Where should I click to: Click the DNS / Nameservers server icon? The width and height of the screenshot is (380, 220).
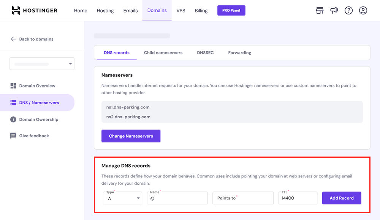pyautogui.click(x=13, y=103)
